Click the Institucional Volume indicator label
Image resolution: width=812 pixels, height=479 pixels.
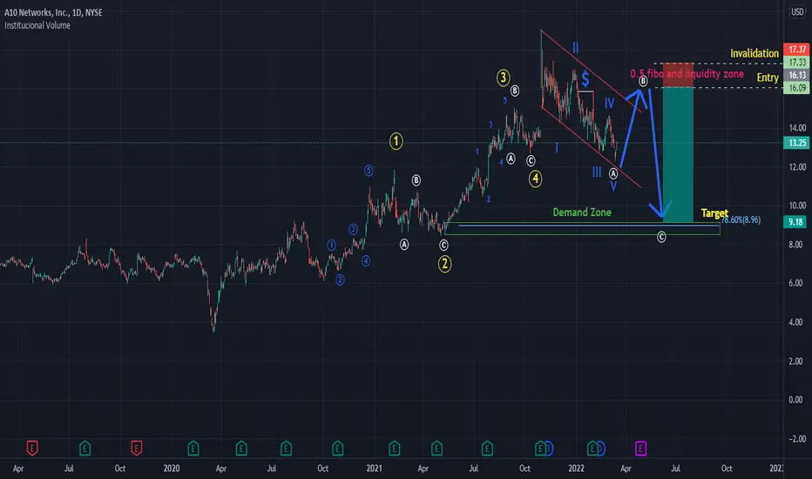37,25
